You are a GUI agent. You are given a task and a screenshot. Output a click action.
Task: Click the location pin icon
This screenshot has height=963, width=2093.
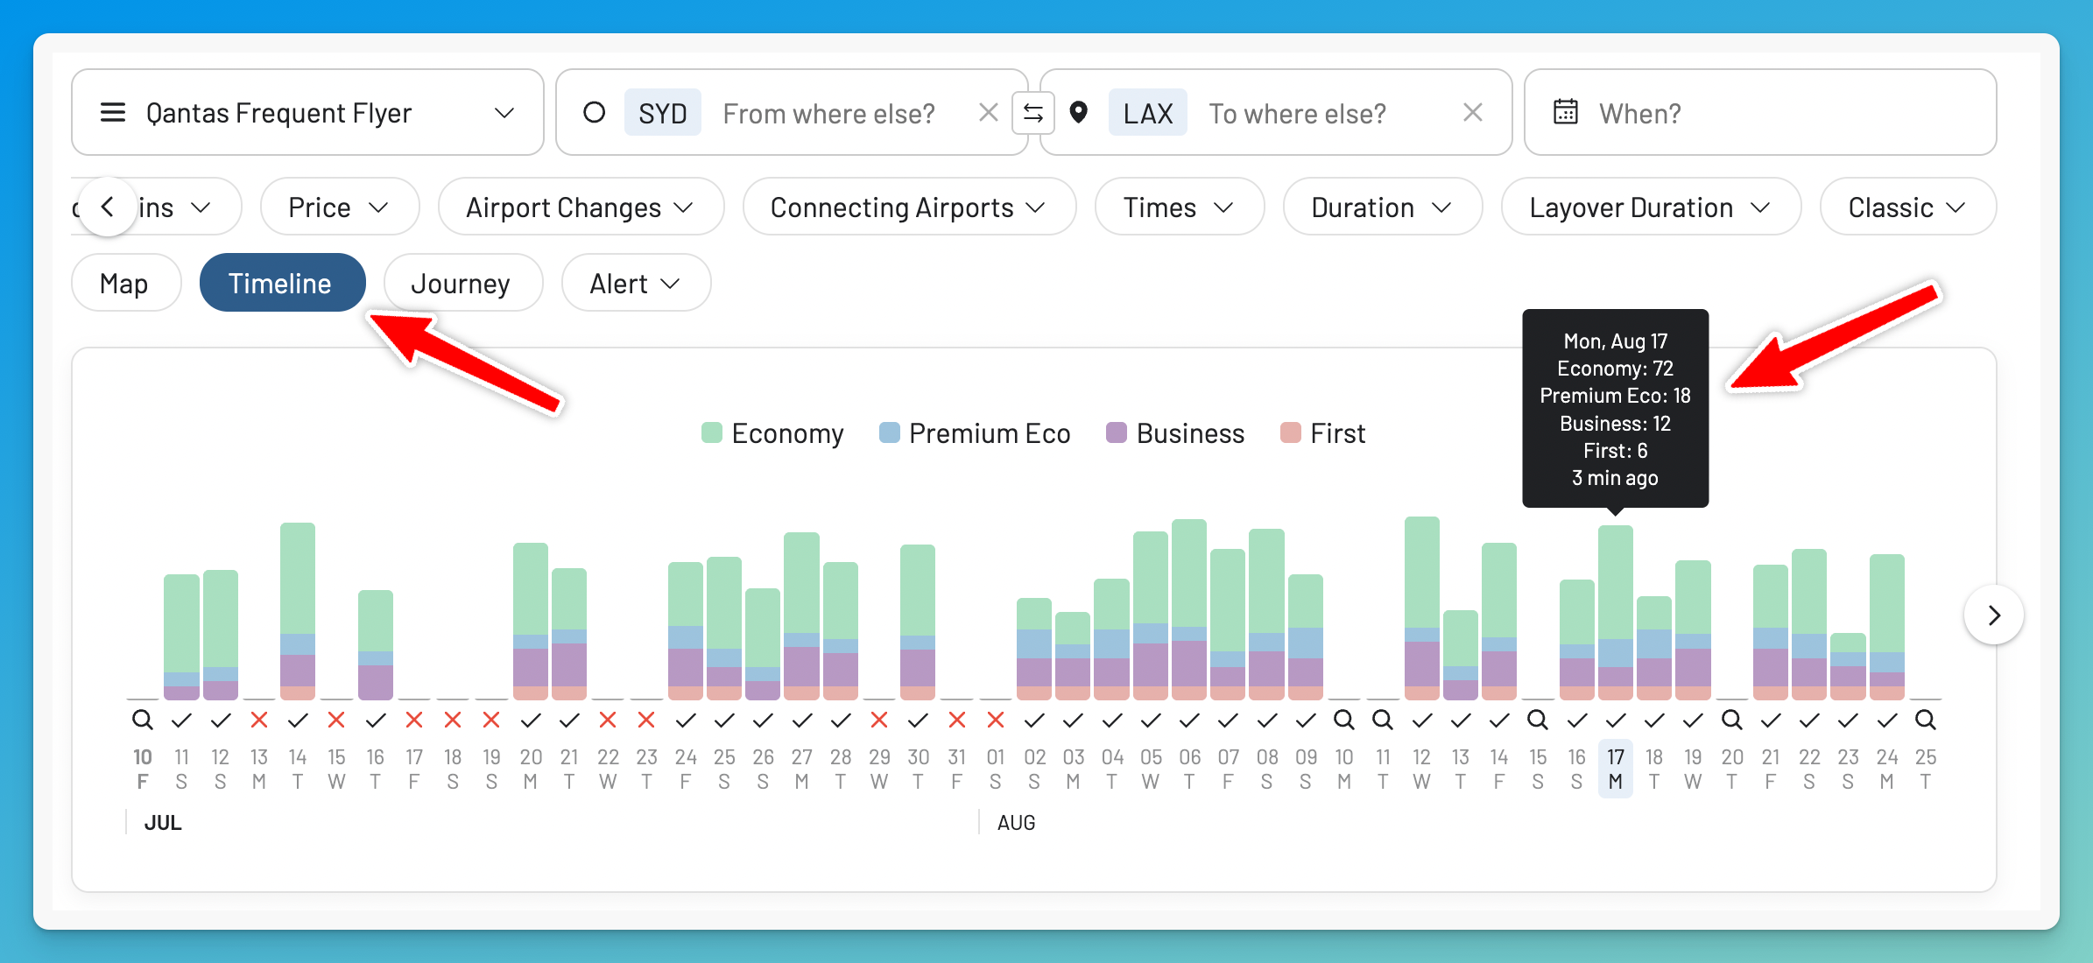click(1079, 113)
